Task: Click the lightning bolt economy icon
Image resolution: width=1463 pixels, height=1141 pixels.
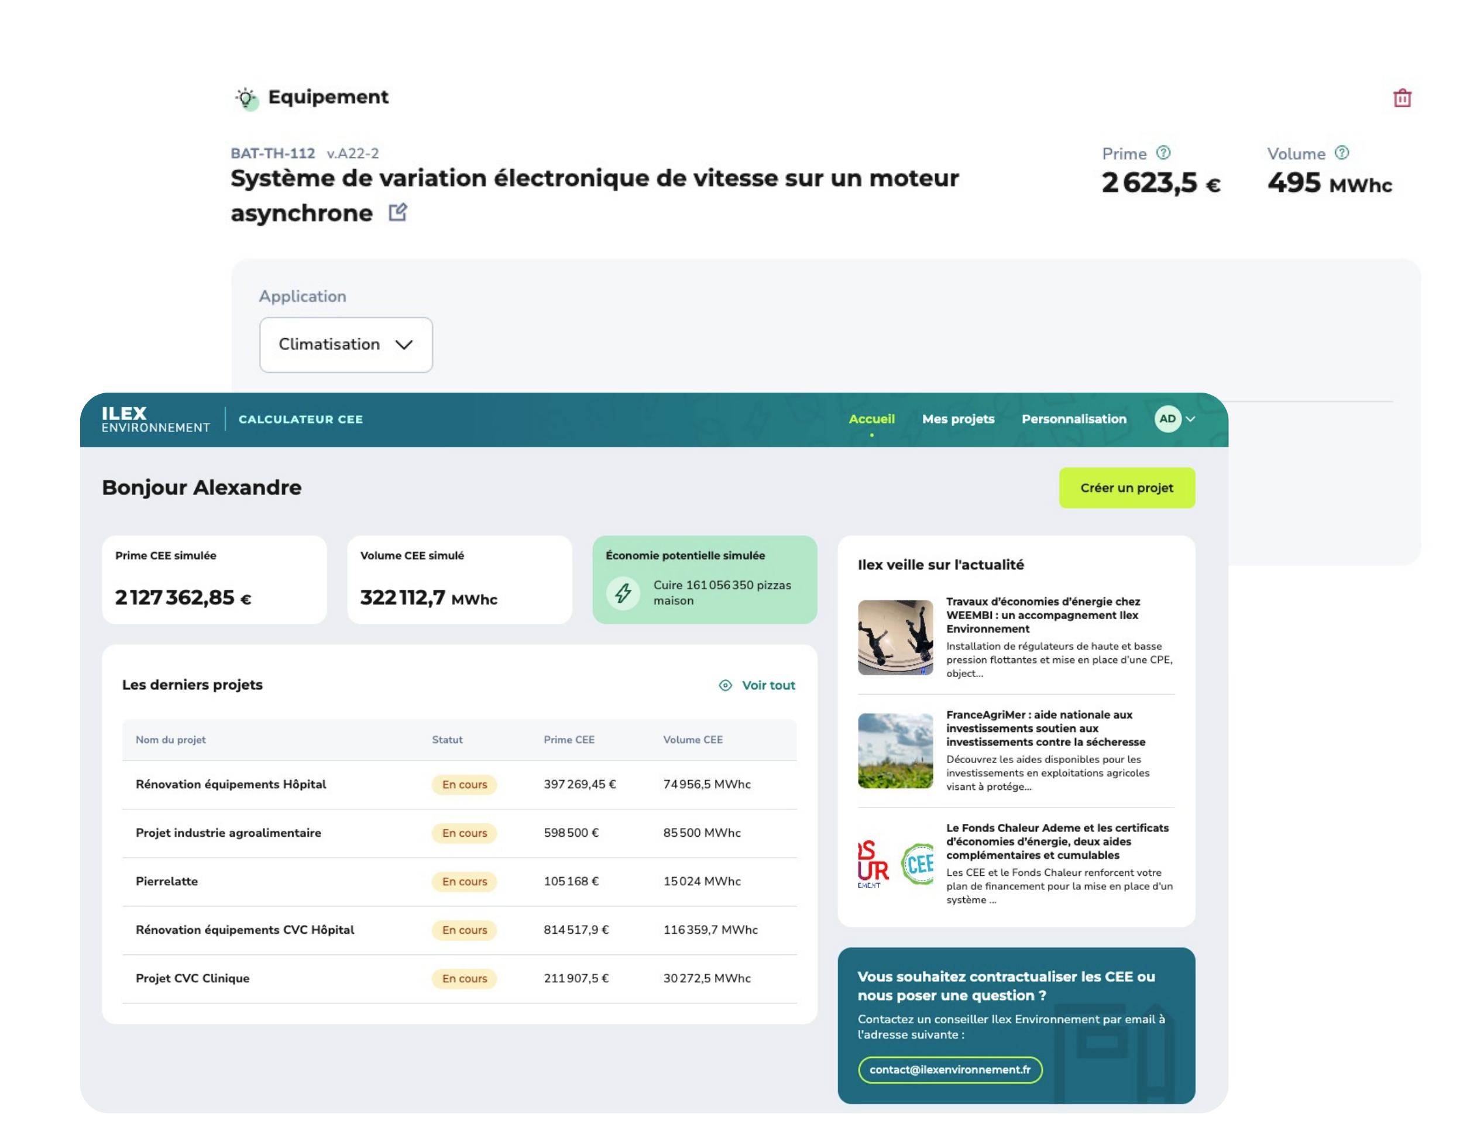Action: point(623,593)
